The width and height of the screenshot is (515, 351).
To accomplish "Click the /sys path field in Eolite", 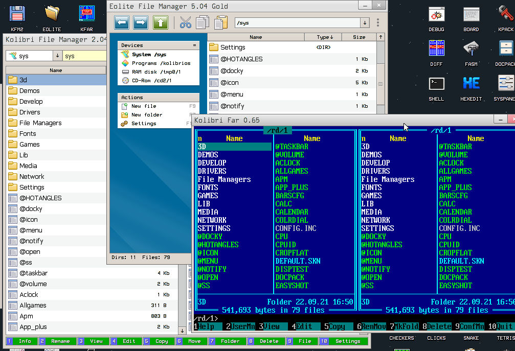I will [x=298, y=22].
